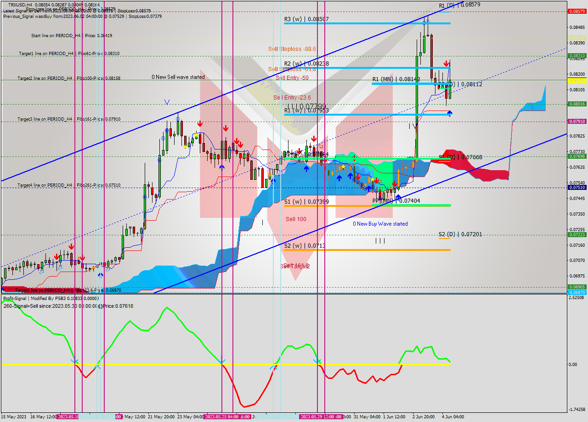
Task: Select the Target1 line Fibo61 label
Action: (69, 54)
